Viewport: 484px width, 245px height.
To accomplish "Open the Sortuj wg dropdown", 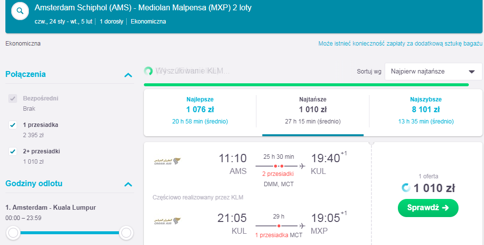I will (x=434, y=72).
